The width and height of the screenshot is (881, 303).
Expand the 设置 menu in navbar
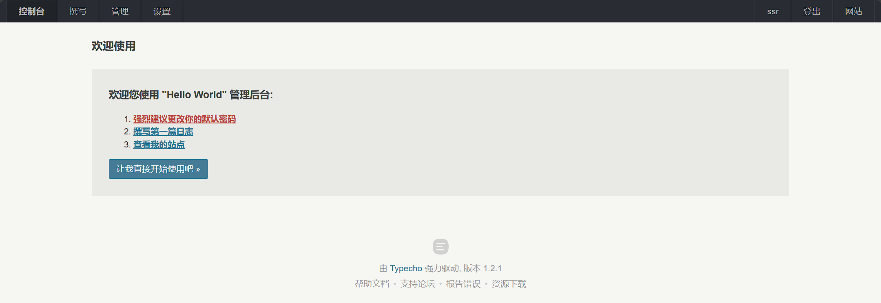tap(162, 11)
